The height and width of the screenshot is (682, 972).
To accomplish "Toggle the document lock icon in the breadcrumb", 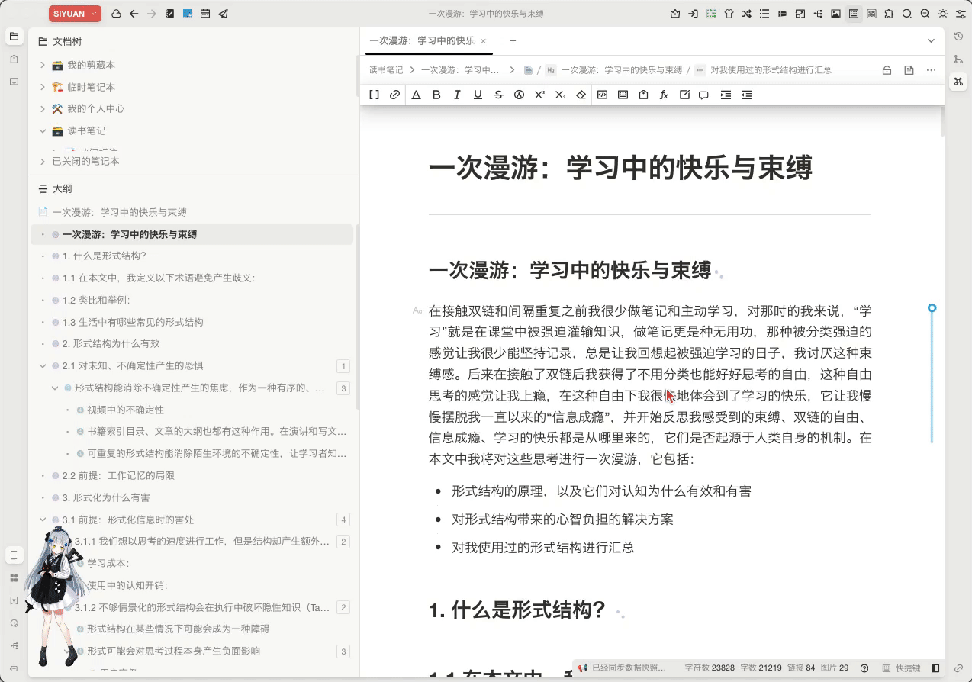I will 887,69.
